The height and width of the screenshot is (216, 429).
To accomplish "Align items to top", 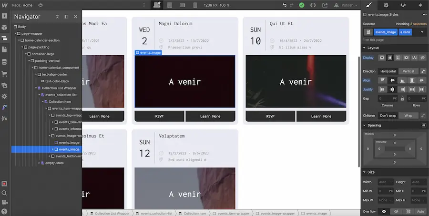I will 382,80.
